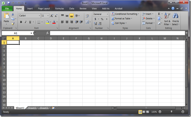
Task: Click Merge & Center icon
Action: pos(87,22)
